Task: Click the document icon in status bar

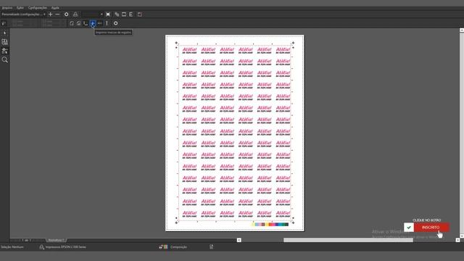Action: [x=211, y=246]
